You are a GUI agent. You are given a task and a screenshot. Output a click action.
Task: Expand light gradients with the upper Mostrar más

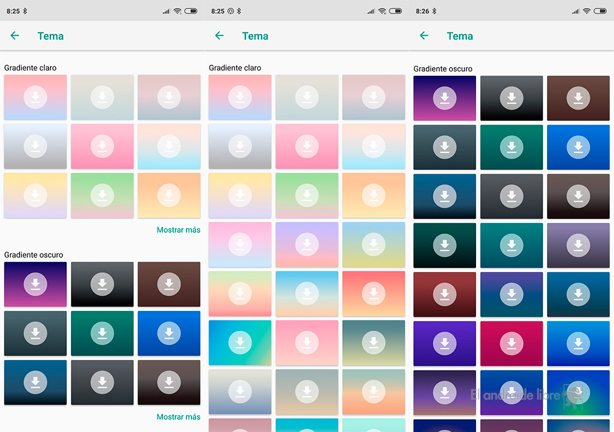[178, 230]
